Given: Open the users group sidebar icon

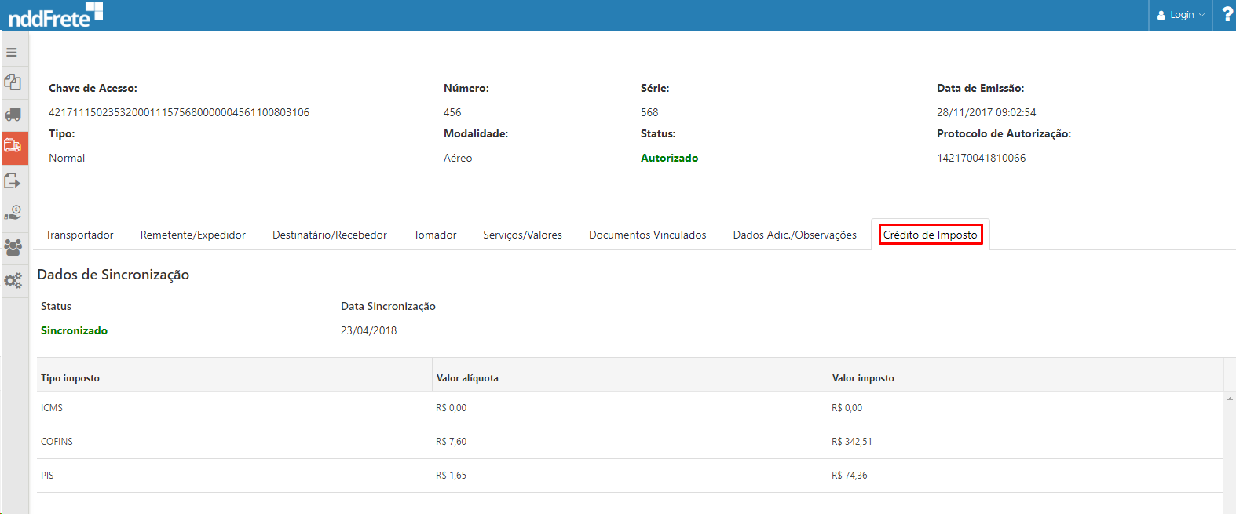Looking at the screenshot, I should tap(13, 247).
